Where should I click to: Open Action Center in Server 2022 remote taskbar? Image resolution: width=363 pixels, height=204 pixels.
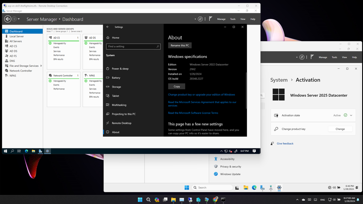(254, 151)
